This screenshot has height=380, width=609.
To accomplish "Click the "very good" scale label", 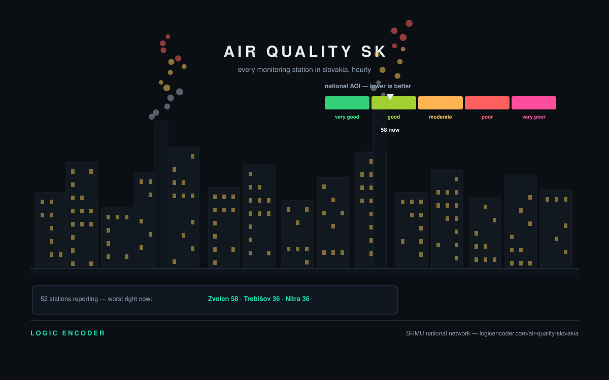I will point(347,117).
